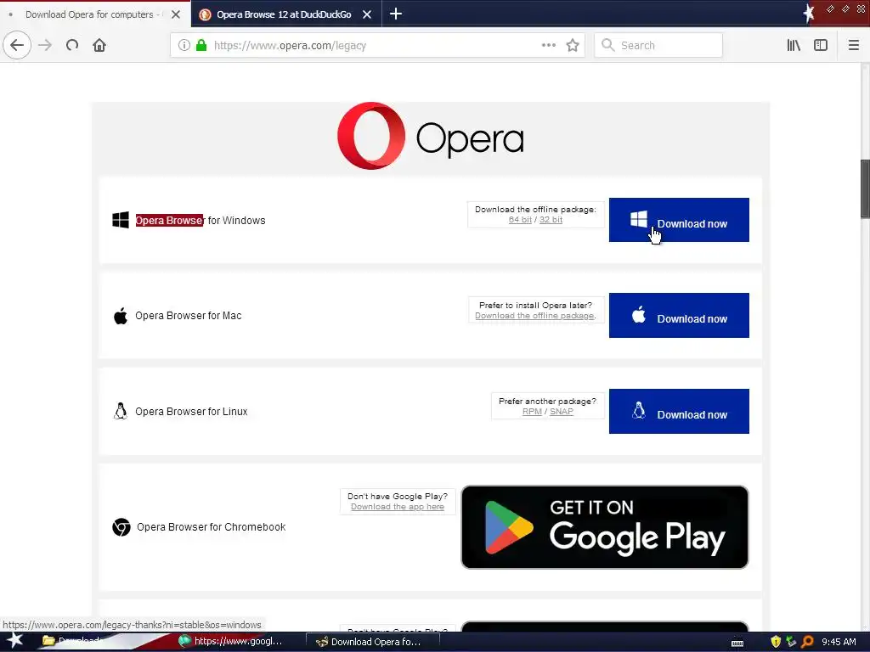
Task: Reload the current page
Action: [72, 45]
